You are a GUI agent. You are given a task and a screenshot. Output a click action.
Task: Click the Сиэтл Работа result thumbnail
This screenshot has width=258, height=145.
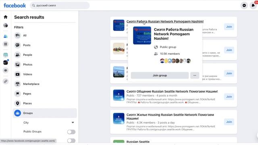119,25
